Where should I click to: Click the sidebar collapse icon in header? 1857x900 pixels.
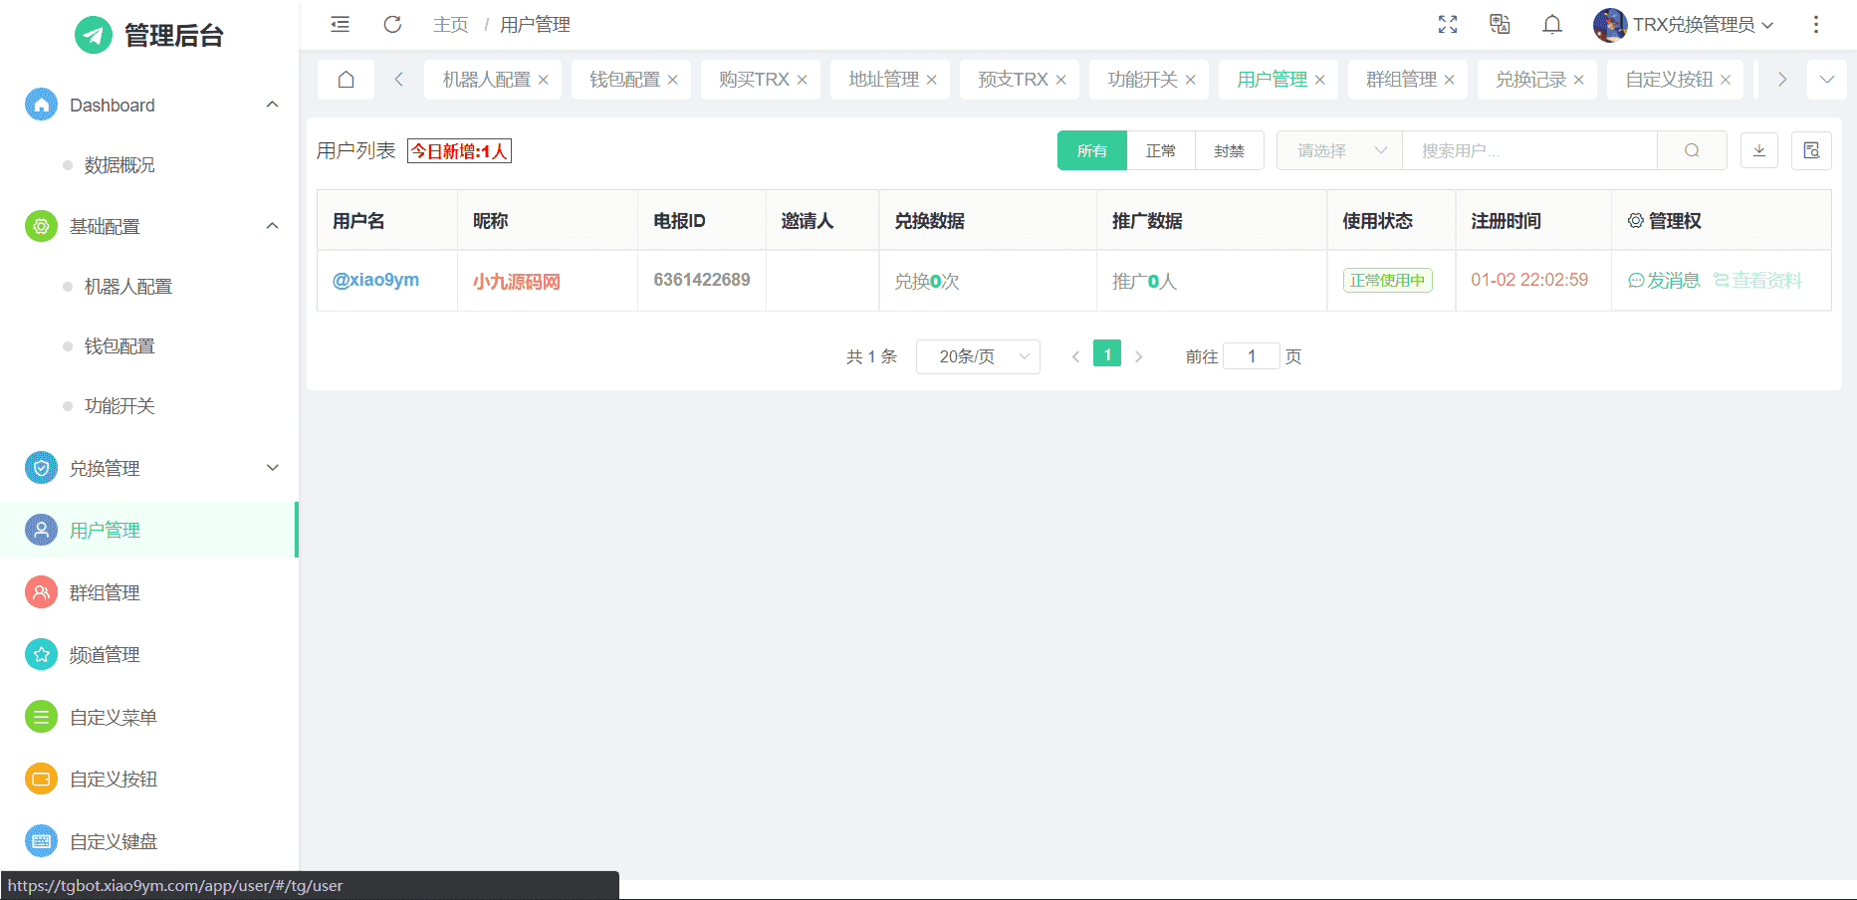341,25
